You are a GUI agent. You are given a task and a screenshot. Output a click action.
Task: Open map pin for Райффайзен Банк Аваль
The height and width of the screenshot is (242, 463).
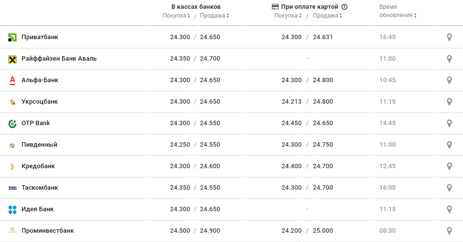pos(449,59)
